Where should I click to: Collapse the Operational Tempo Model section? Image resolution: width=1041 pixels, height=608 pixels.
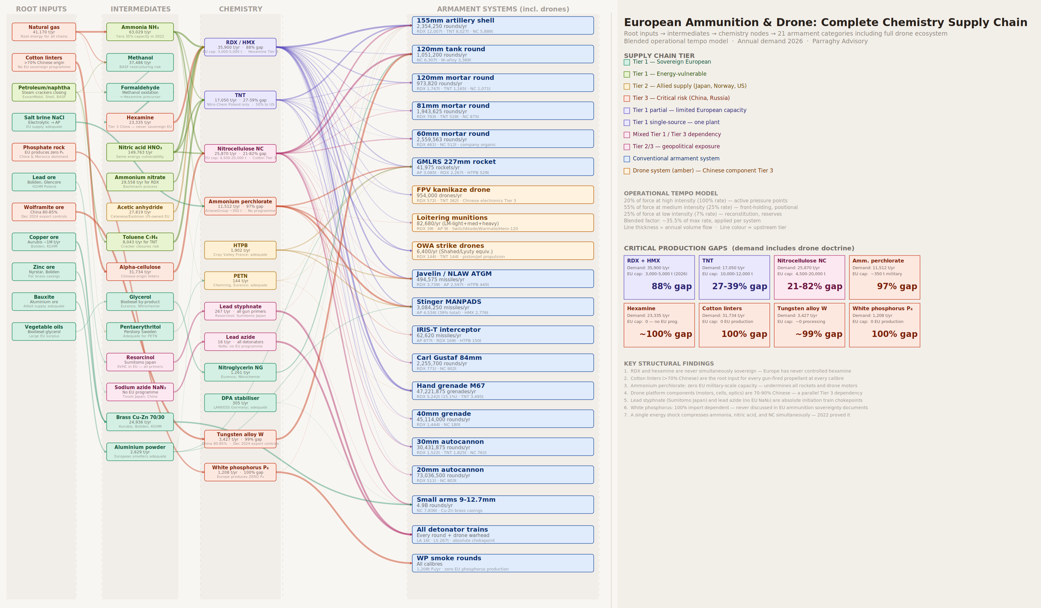pyautogui.click(x=670, y=193)
